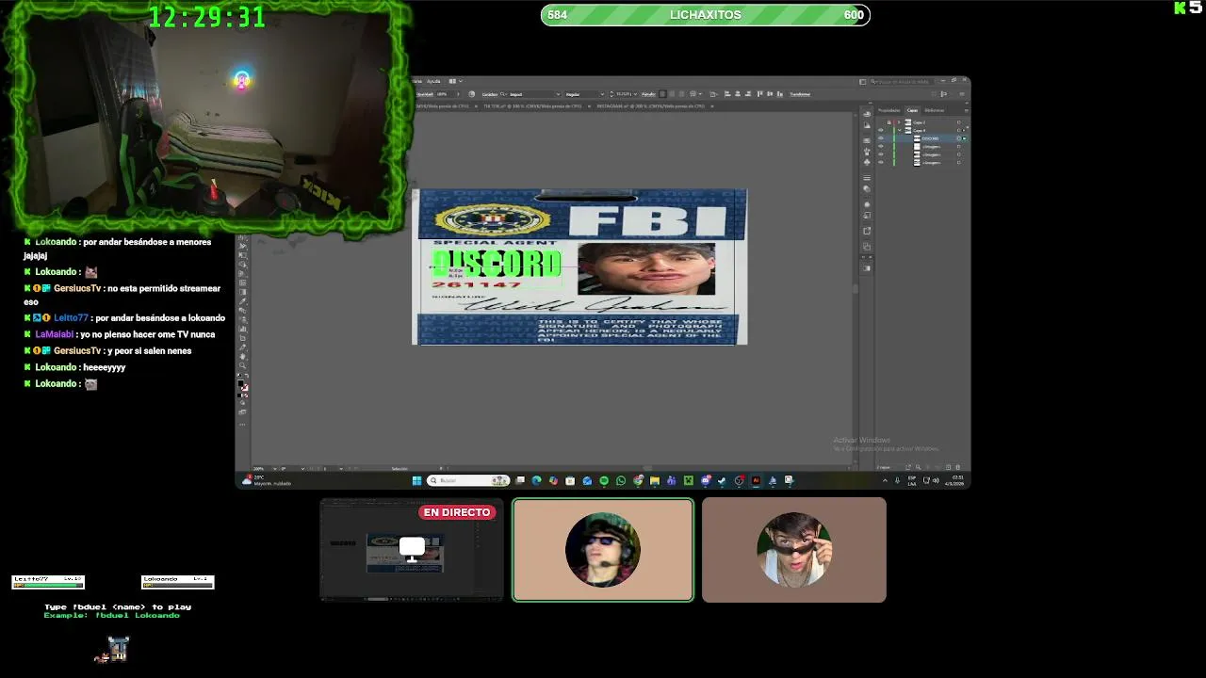Open File Explorer from the taskbar
Viewport: 1206px width, 678px height.
pos(655,480)
